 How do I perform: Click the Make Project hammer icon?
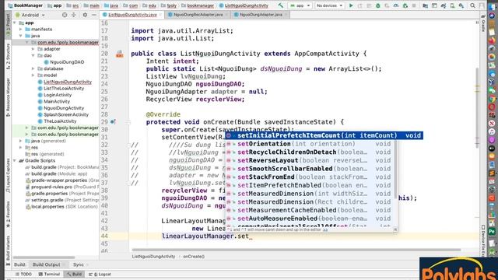pyautogui.click(x=280, y=5)
